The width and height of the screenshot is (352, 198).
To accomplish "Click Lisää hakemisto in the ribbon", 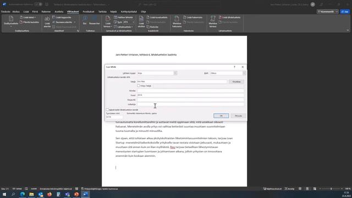I will [193, 17].
